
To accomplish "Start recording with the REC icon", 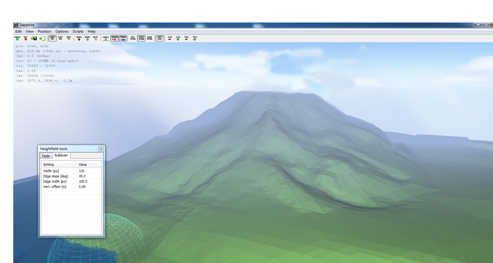I will 26,38.
